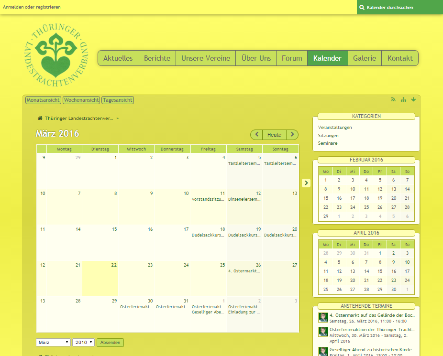The height and width of the screenshot is (356, 443).
Task: Click the RSS feed icon
Action: 393,100
